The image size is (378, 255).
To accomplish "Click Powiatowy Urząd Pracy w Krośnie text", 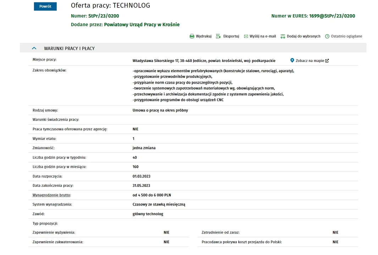I will click(141, 24).
